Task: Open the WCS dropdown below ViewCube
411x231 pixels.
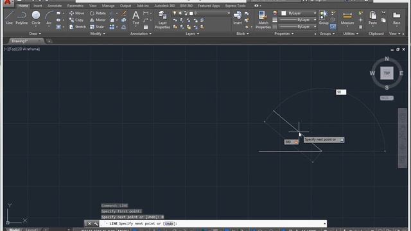Action: (x=387, y=98)
